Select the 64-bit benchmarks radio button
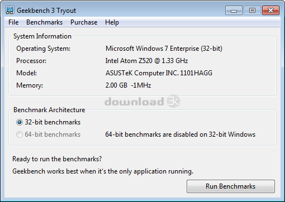Image resolution: width=285 pixels, height=202 pixels. [20, 134]
